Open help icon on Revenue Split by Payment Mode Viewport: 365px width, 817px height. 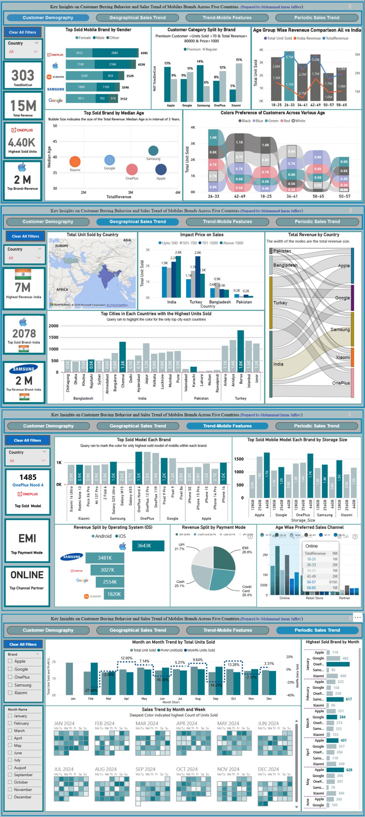coord(250,536)
